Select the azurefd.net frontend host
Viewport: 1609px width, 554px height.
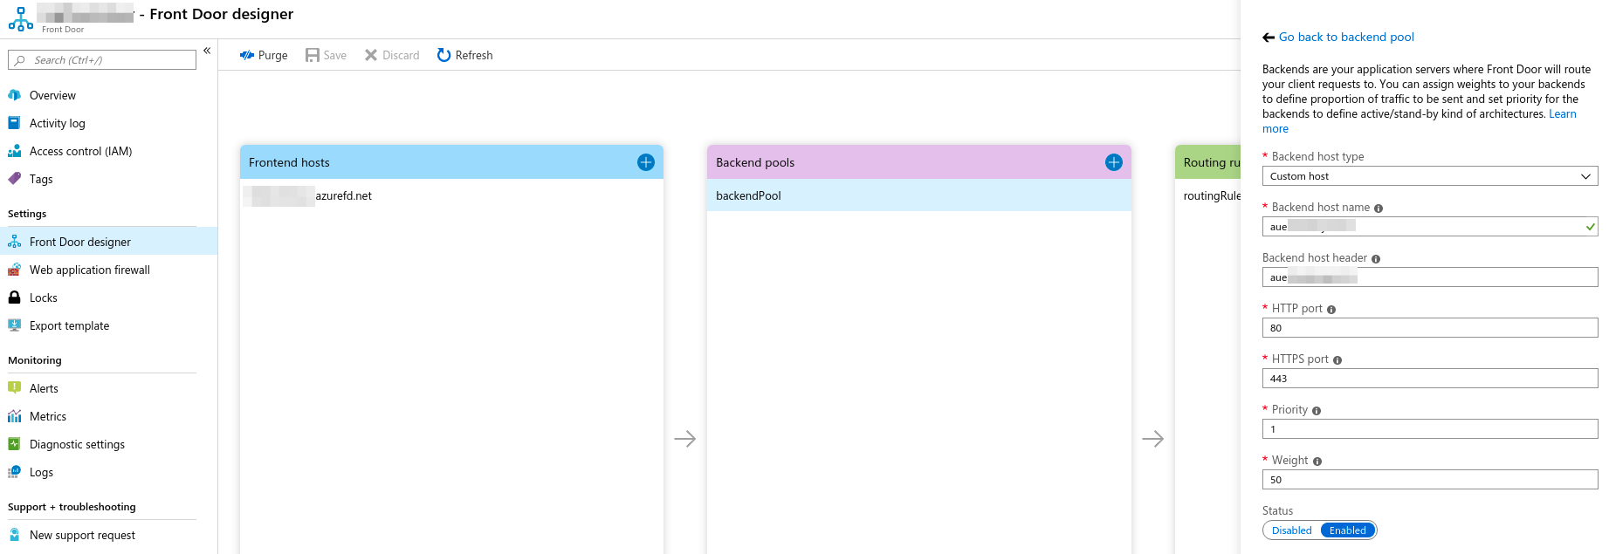coord(451,195)
